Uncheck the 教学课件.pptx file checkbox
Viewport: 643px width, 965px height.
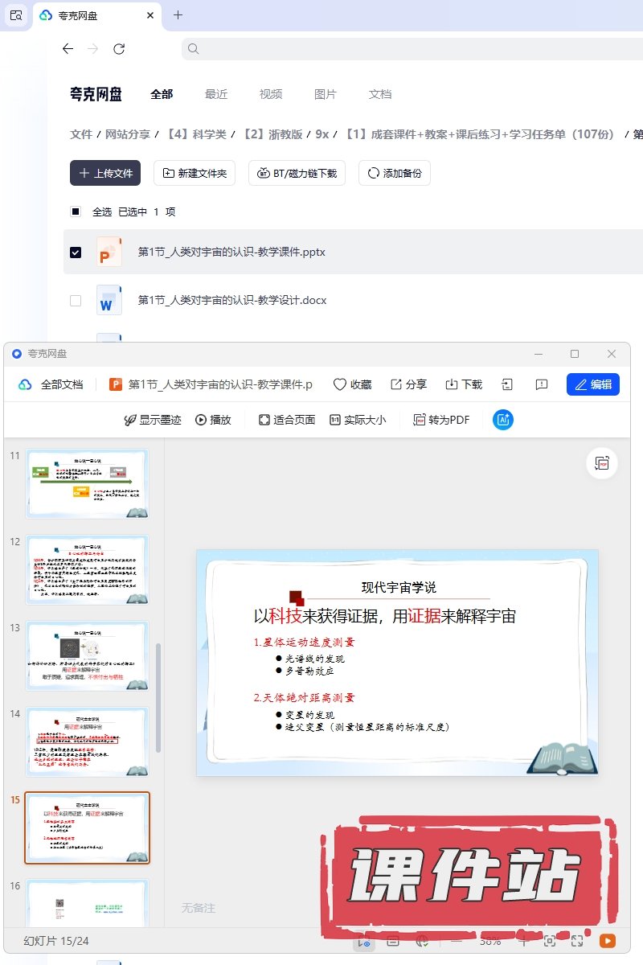tap(76, 253)
